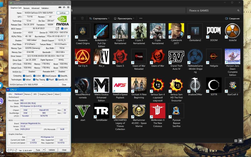Select Warhammer 40.000 Space Marine icon
Viewport: 251px width, 157px height.
tap(139, 110)
